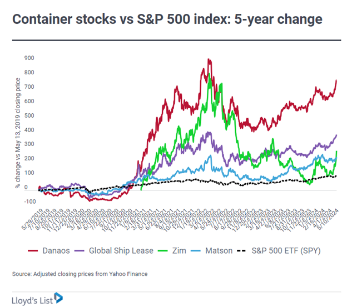The height and width of the screenshot is (307, 347).
Task: Click the -100 value on the y-axis
Action: tap(28, 202)
